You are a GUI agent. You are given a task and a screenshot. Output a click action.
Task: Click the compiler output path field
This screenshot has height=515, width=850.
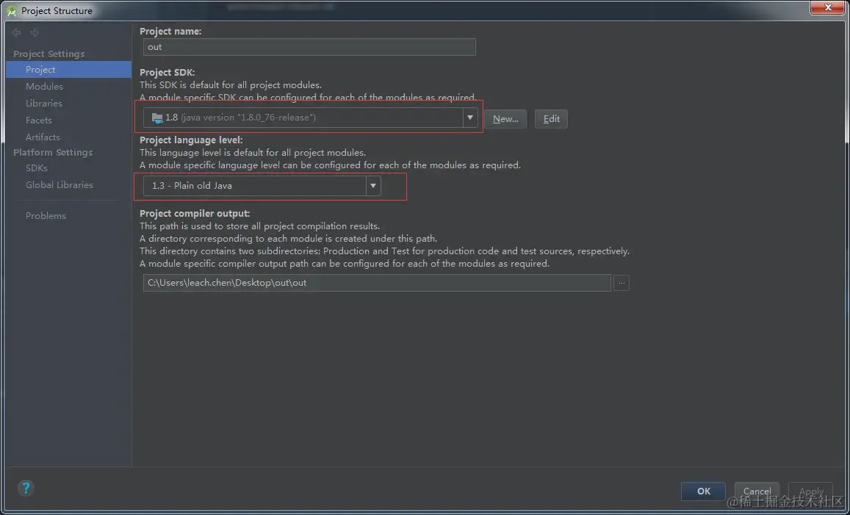[x=377, y=283]
